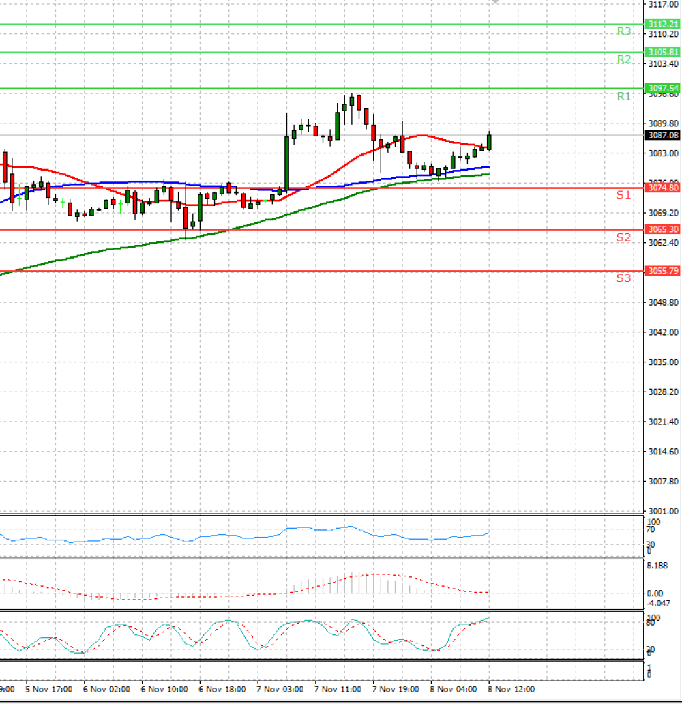Click the 3062.40 price axis value
The width and height of the screenshot is (682, 704).
(x=664, y=243)
